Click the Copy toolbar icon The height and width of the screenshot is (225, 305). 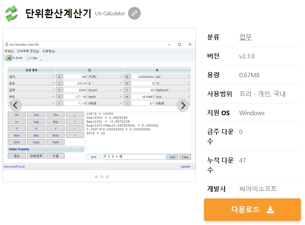[28, 58]
